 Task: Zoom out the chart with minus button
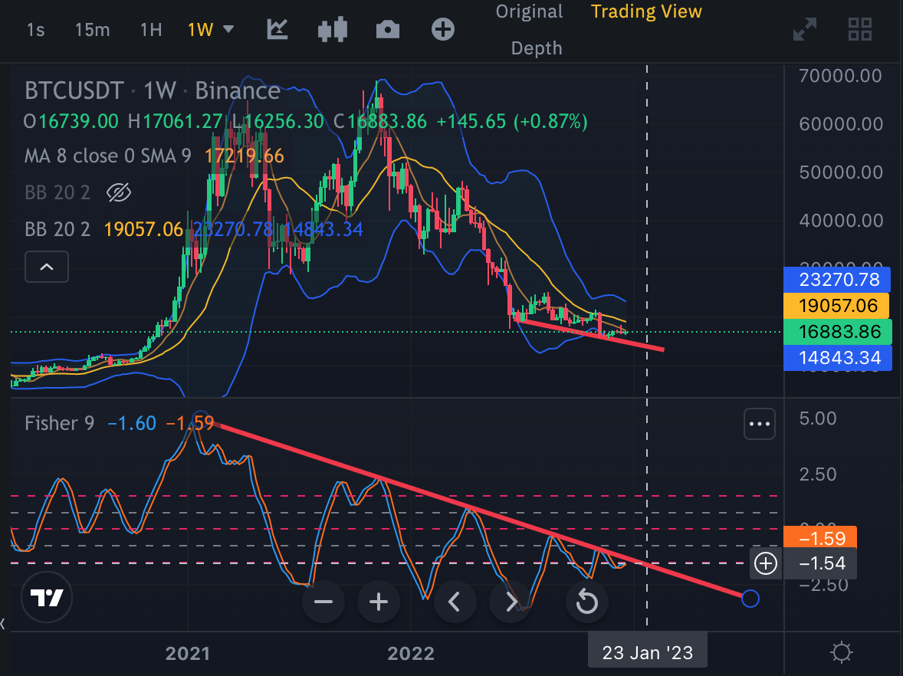pos(323,602)
